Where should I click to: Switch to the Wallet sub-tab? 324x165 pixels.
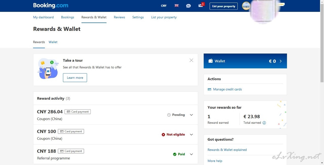(x=53, y=42)
